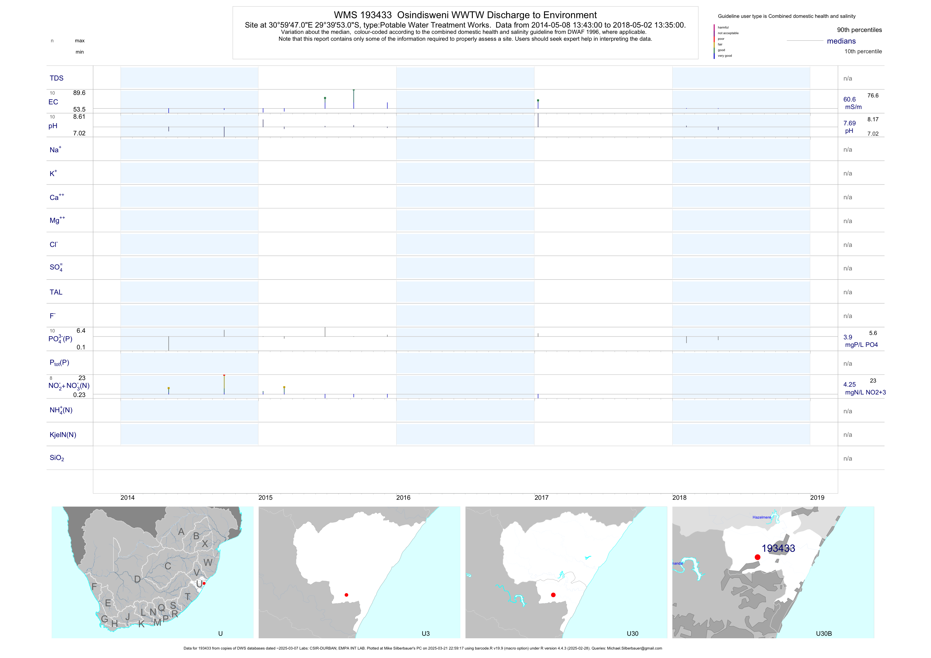
Task: Click the colour-coded guideline legend bar
Action: 714,42
